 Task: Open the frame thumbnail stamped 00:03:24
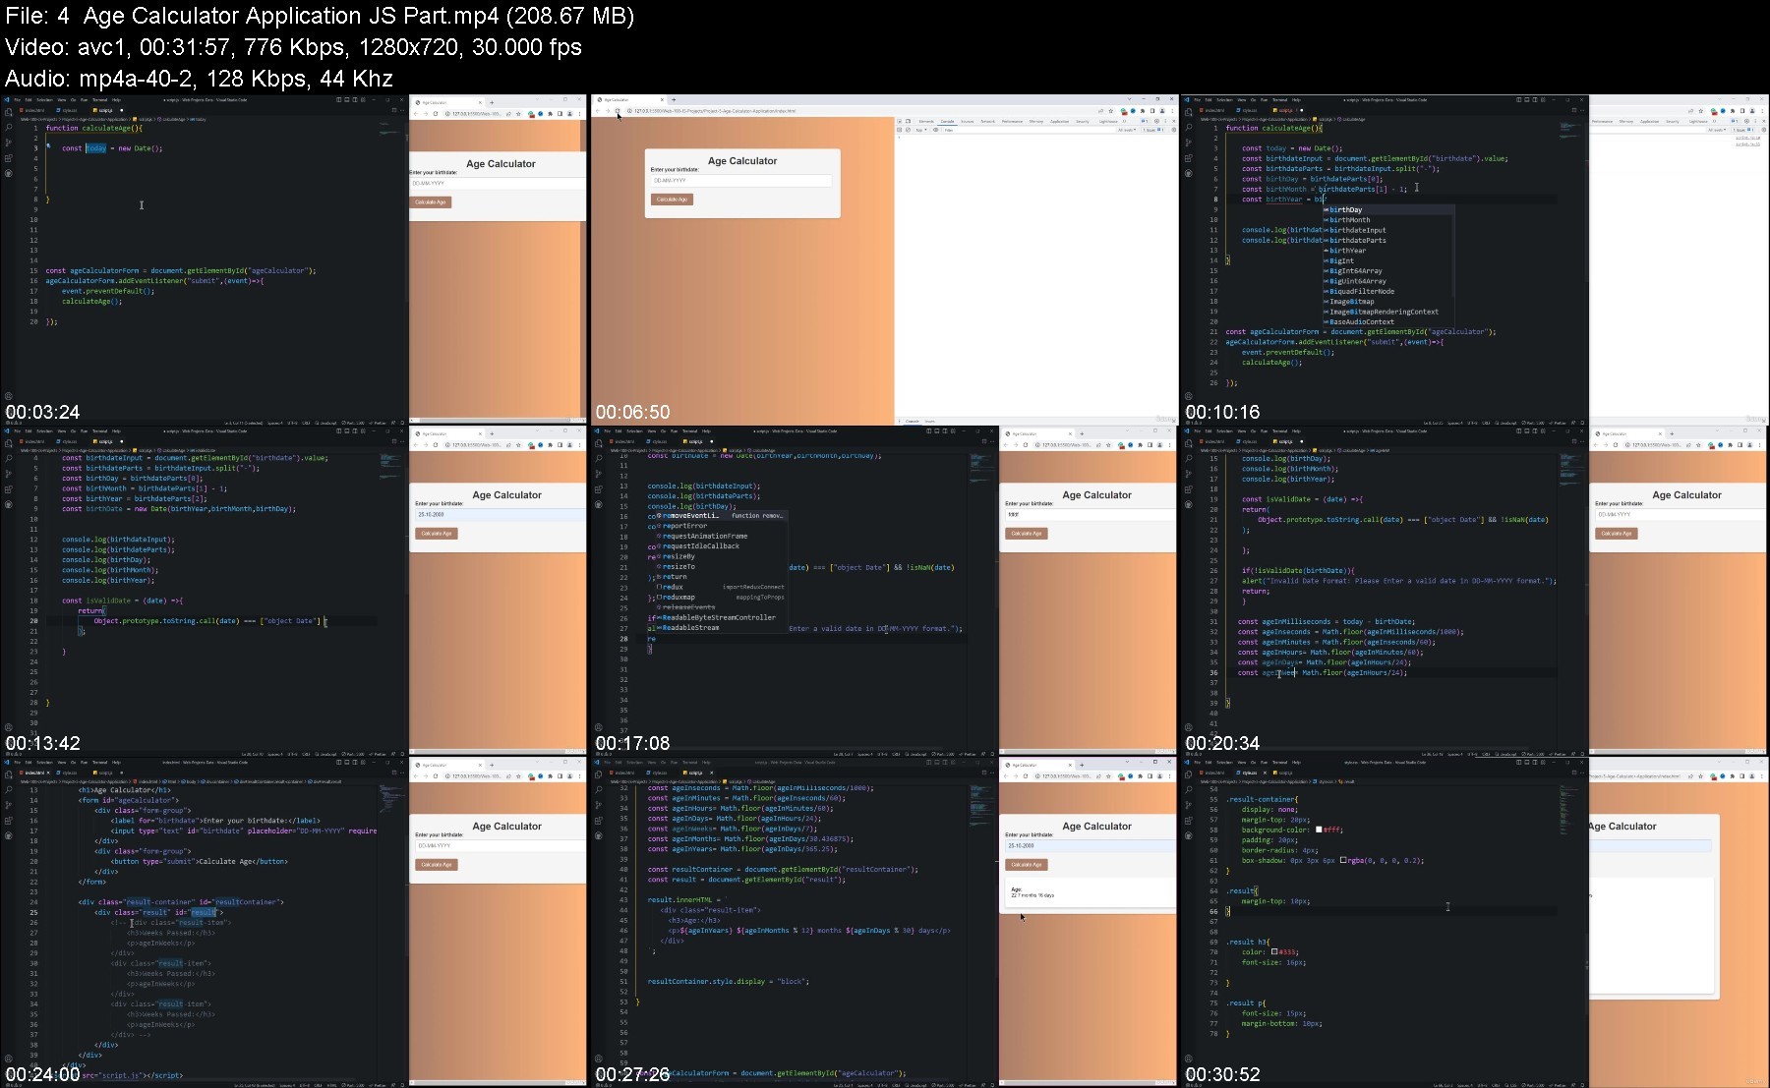pos(293,259)
